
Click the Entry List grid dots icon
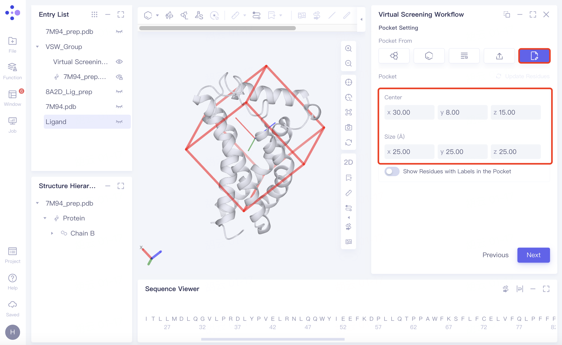click(94, 14)
